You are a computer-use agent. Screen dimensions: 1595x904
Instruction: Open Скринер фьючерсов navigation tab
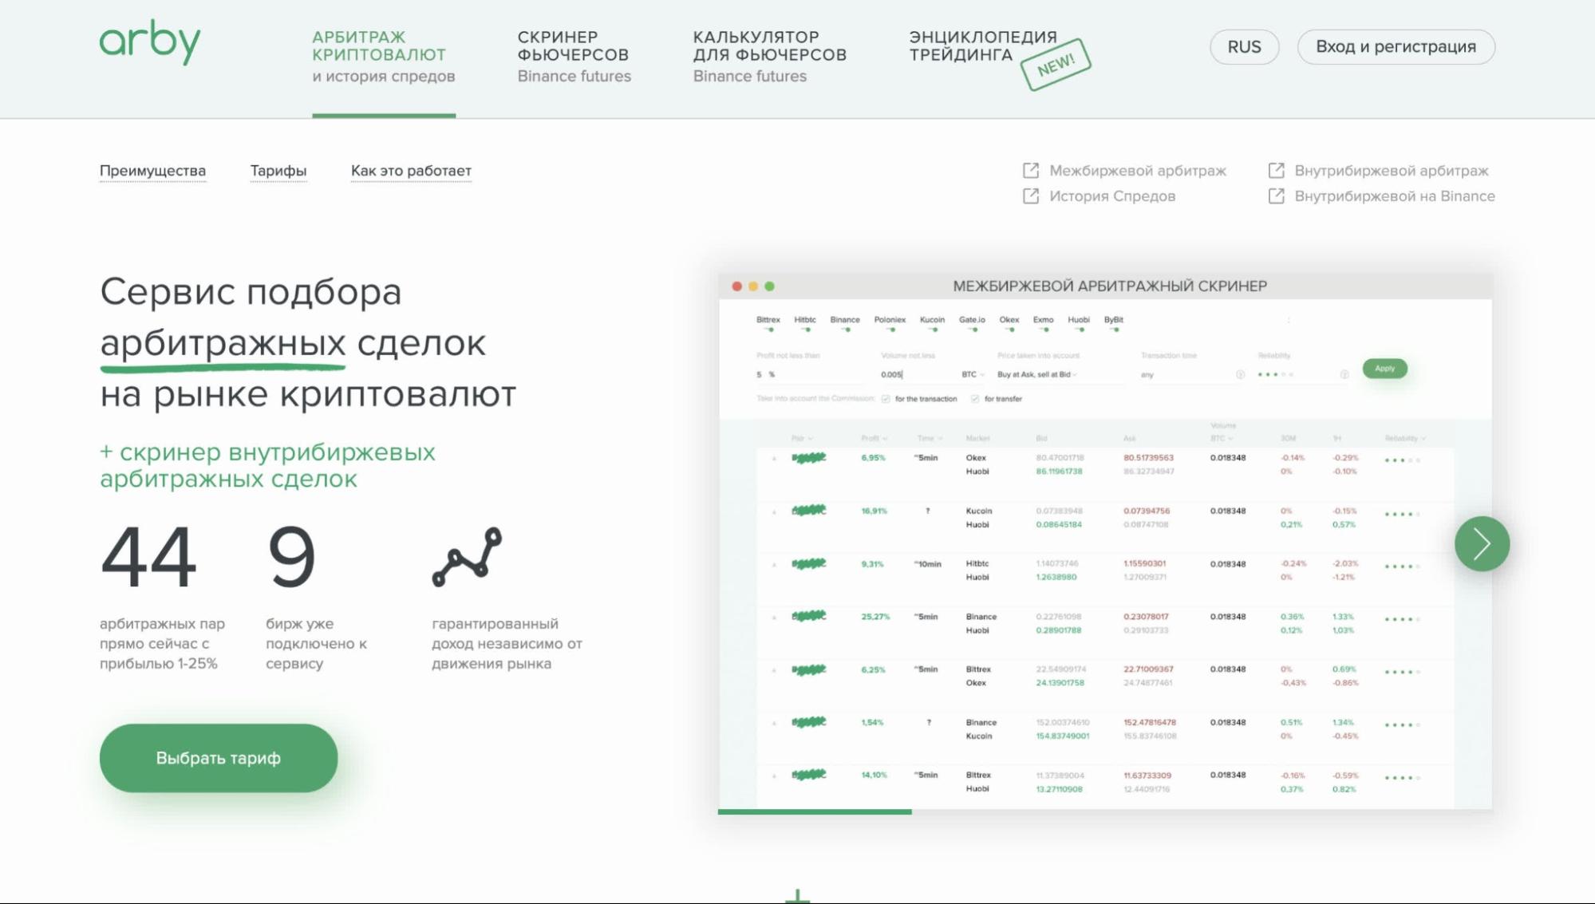click(574, 56)
